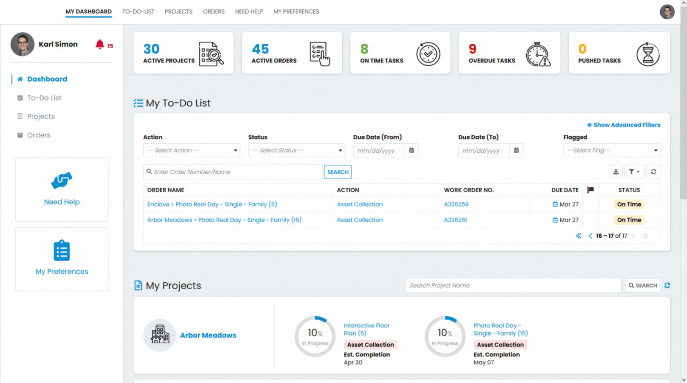Click the last page pagination arrow
The height and width of the screenshot is (383, 687).
click(x=645, y=236)
